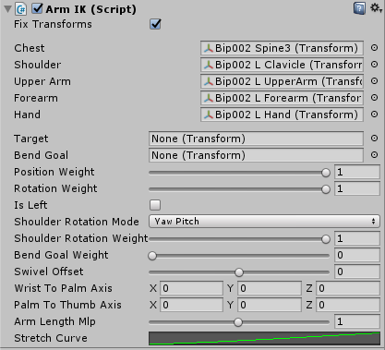Click the Arm IK (Script) title
The image size is (385, 350).
click(x=90, y=9)
